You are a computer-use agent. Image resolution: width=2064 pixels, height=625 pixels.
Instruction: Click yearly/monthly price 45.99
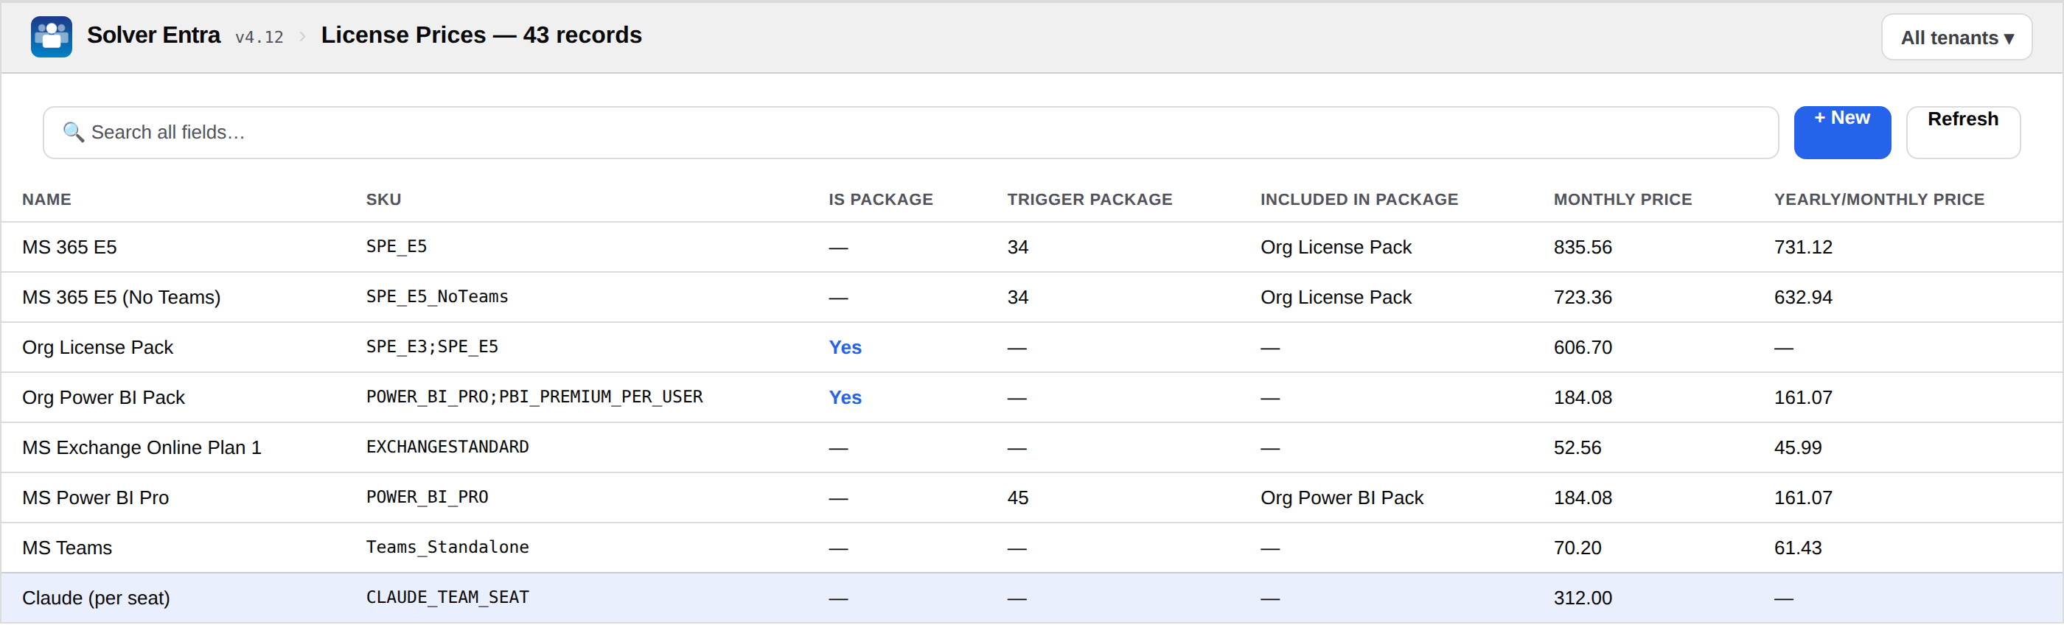click(x=1797, y=448)
